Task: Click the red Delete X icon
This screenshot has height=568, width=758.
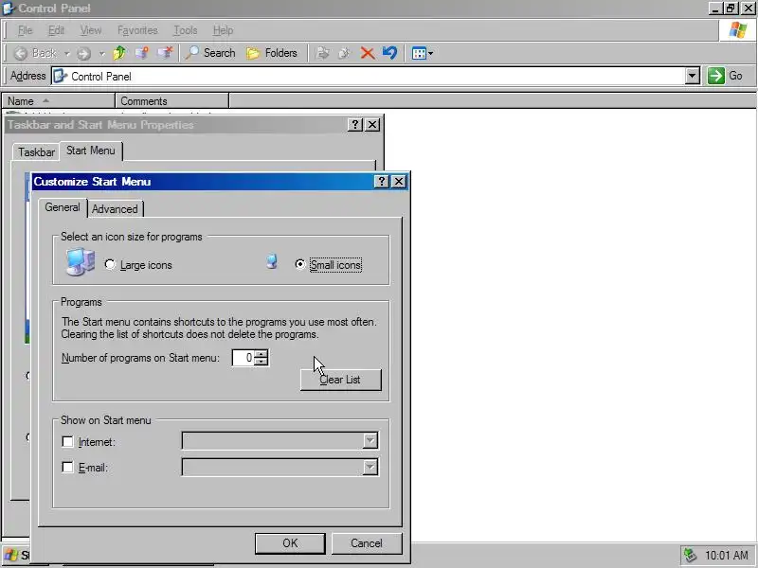Action: (368, 53)
